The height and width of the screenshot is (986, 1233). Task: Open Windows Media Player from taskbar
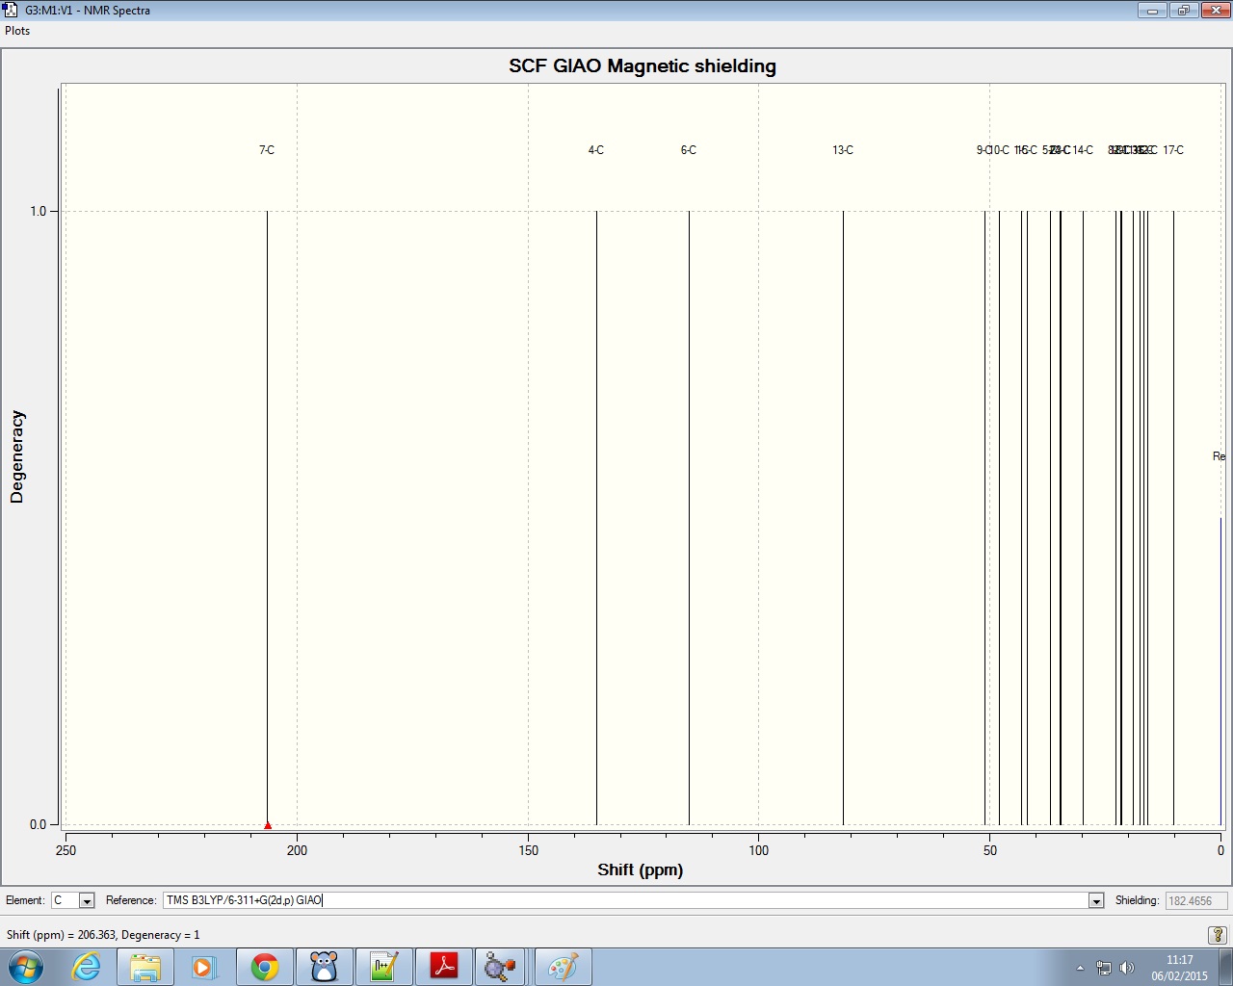203,967
